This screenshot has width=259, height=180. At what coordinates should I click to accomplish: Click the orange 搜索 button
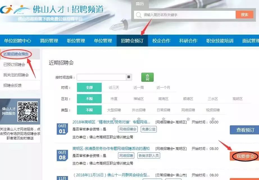tap(244, 15)
